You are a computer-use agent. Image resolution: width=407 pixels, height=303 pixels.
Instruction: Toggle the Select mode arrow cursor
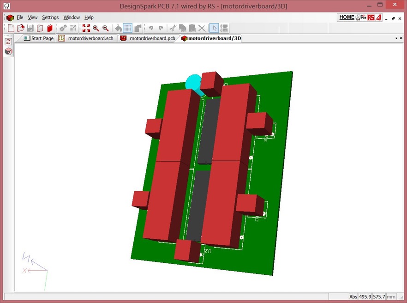tap(214, 28)
